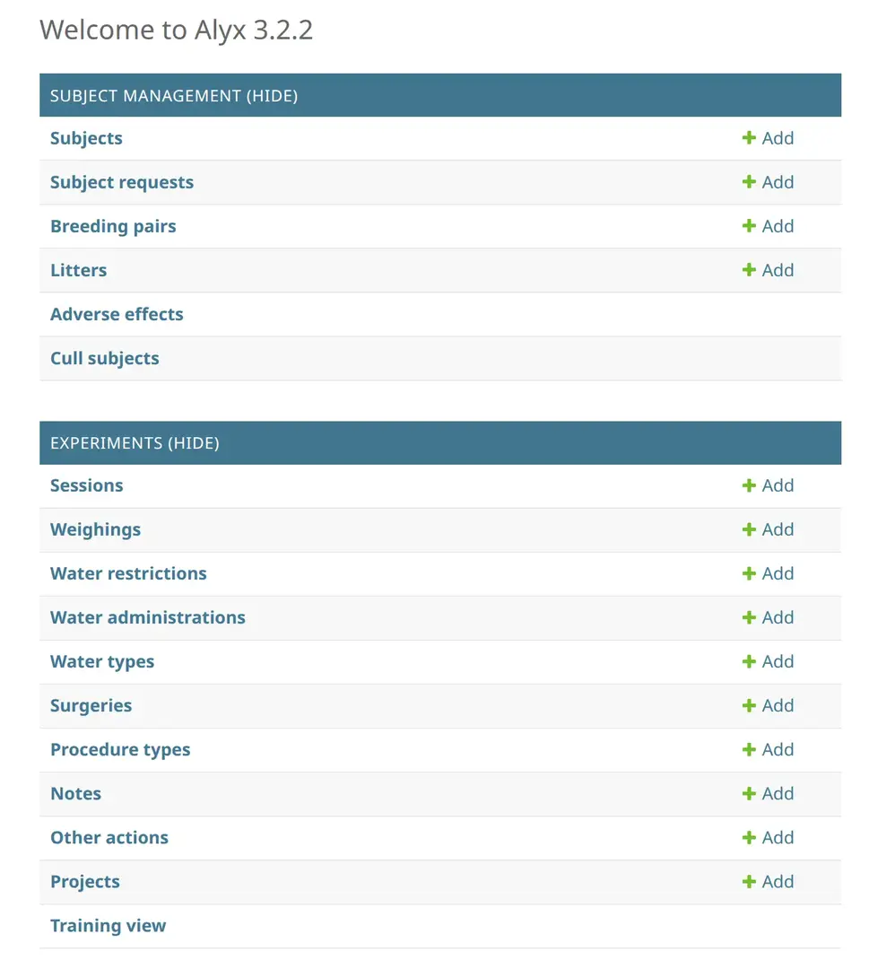Open the Procedure types page
The width and height of the screenshot is (869, 969).
pyautogui.click(x=119, y=749)
